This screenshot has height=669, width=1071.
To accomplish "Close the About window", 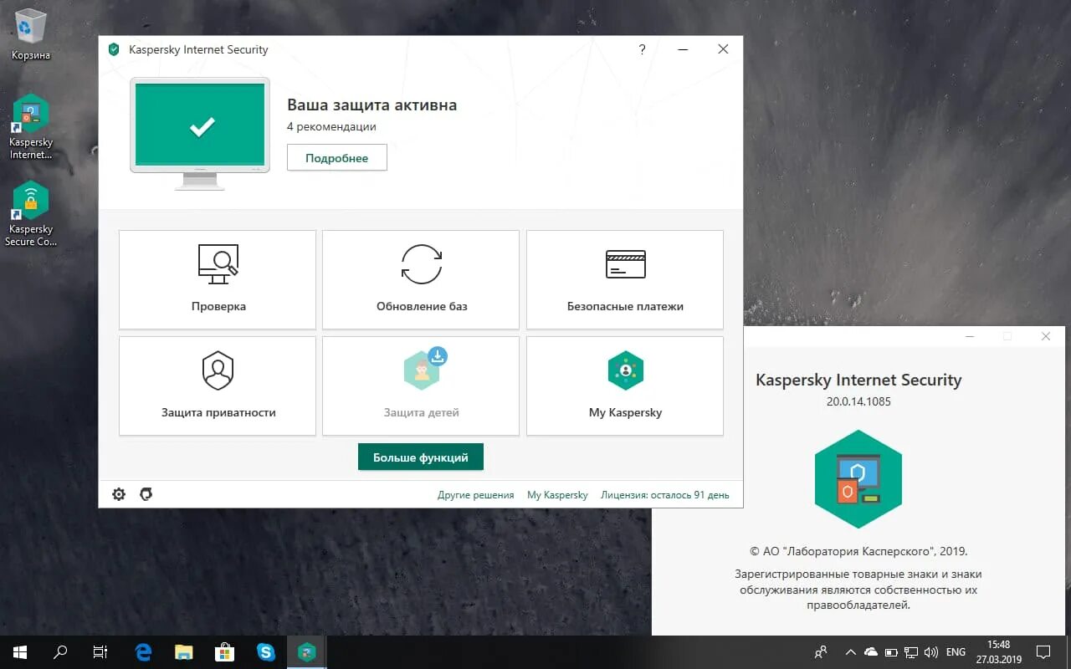I will click(x=1046, y=336).
